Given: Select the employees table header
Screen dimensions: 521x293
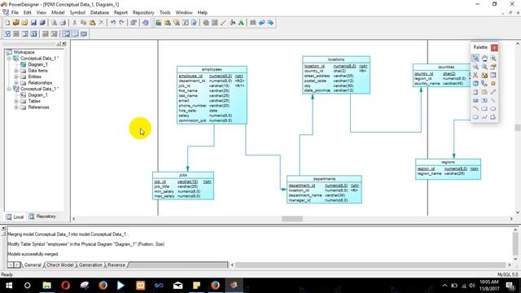Looking at the screenshot, I should 212,69.
